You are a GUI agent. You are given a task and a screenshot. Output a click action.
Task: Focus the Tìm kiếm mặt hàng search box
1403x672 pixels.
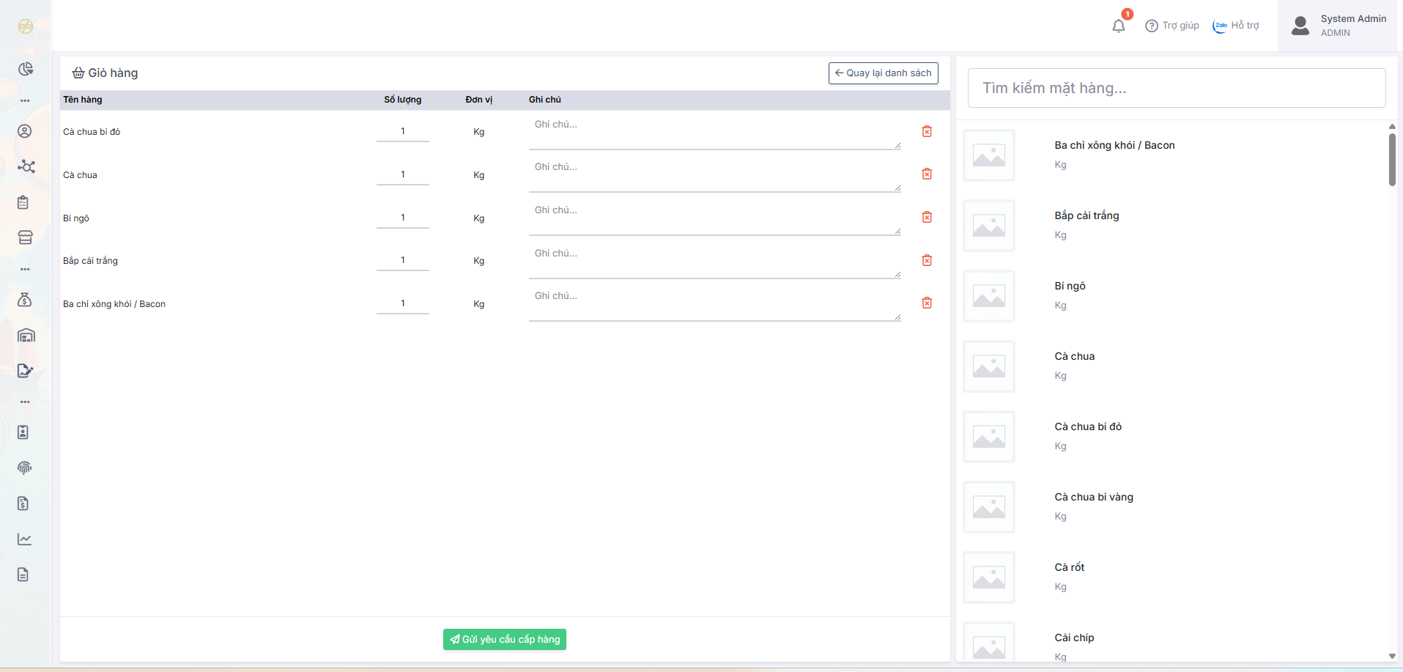pyautogui.click(x=1176, y=88)
